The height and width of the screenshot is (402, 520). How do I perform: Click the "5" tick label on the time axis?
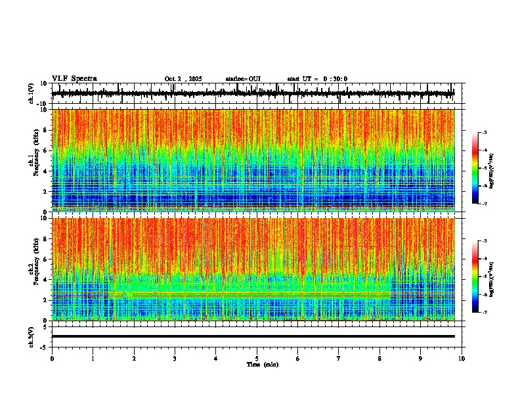coord(257,359)
